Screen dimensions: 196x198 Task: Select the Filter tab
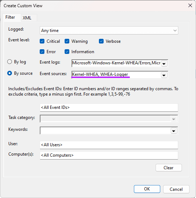pyautogui.click(x=10, y=17)
